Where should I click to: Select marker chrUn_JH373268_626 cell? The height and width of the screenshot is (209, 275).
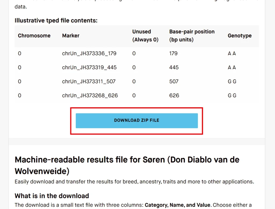click(x=90, y=96)
